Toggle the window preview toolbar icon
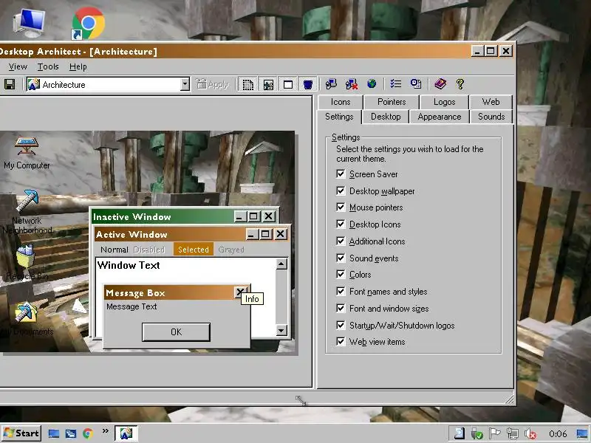 coord(288,84)
